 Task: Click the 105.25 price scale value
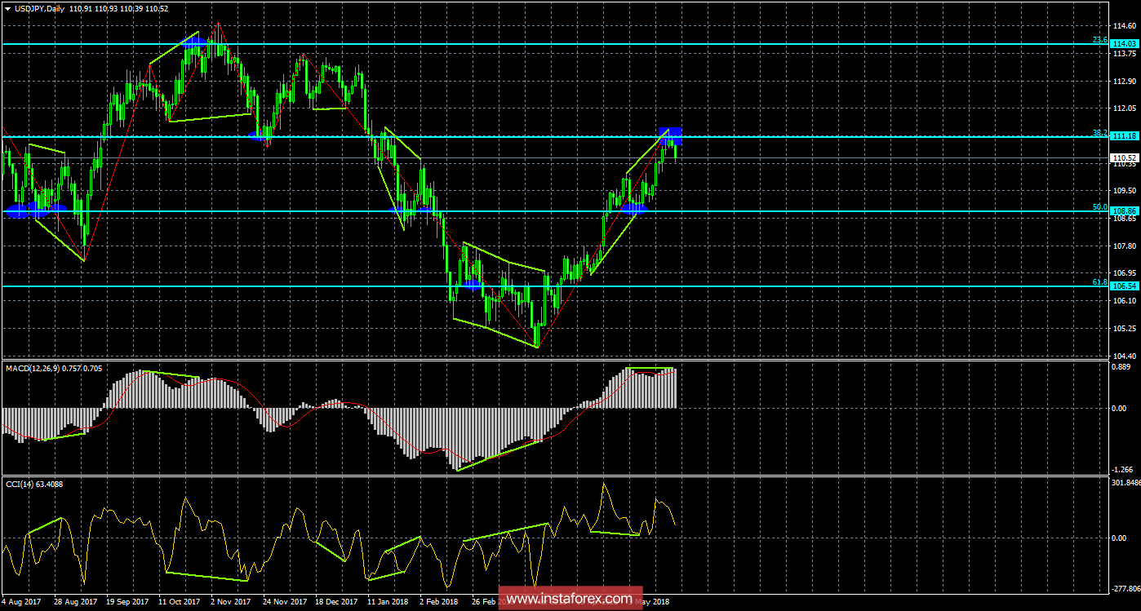(1124, 328)
